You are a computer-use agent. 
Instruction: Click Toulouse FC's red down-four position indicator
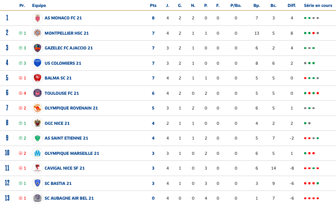(23, 93)
